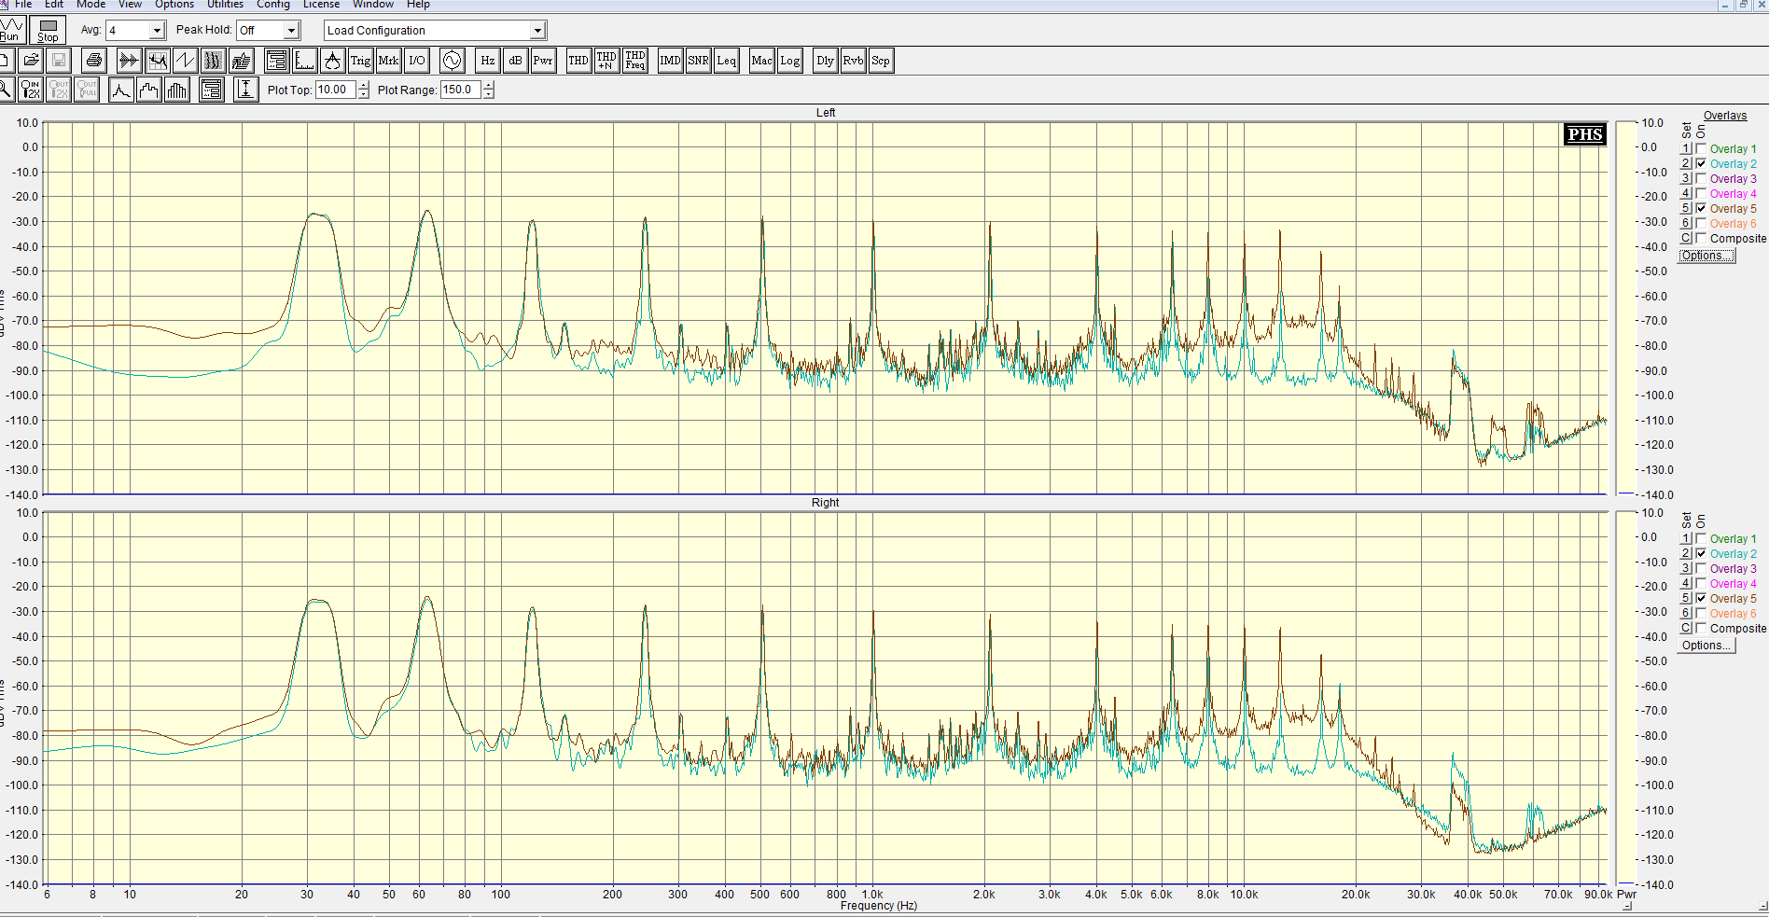Uncheck Overlay 5 in the Left plot

(x=1701, y=209)
